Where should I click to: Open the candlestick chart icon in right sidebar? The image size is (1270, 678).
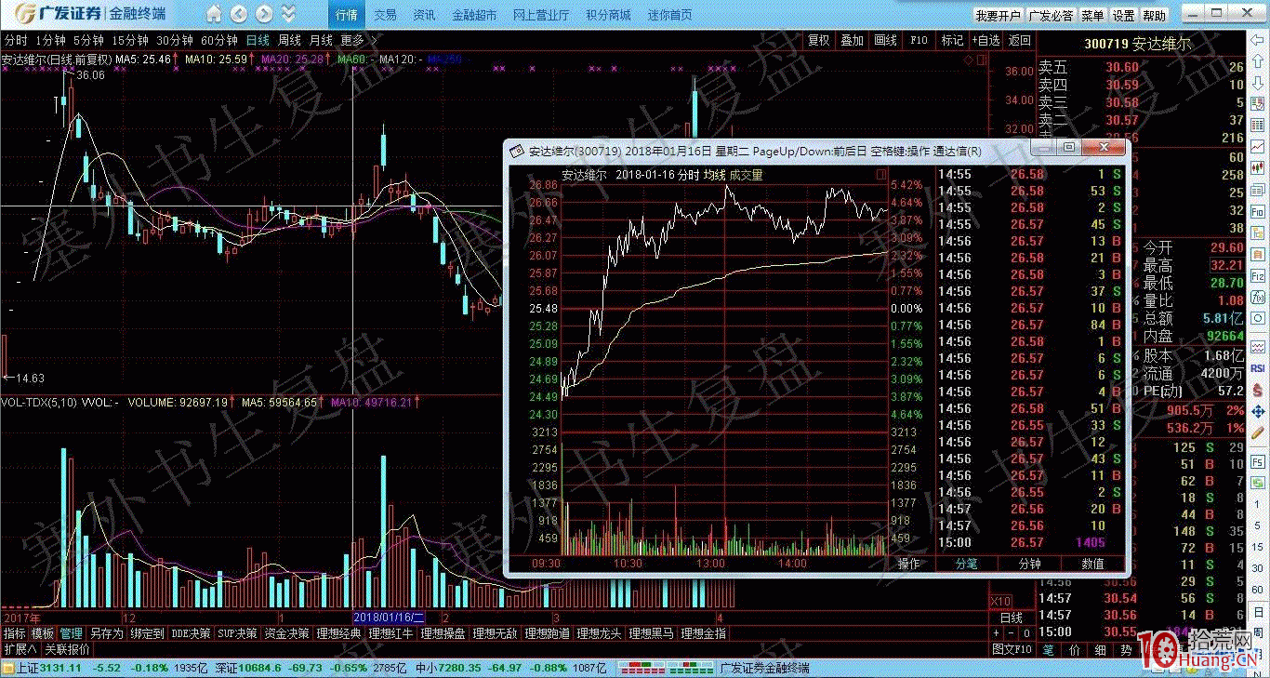(x=1257, y=166)
